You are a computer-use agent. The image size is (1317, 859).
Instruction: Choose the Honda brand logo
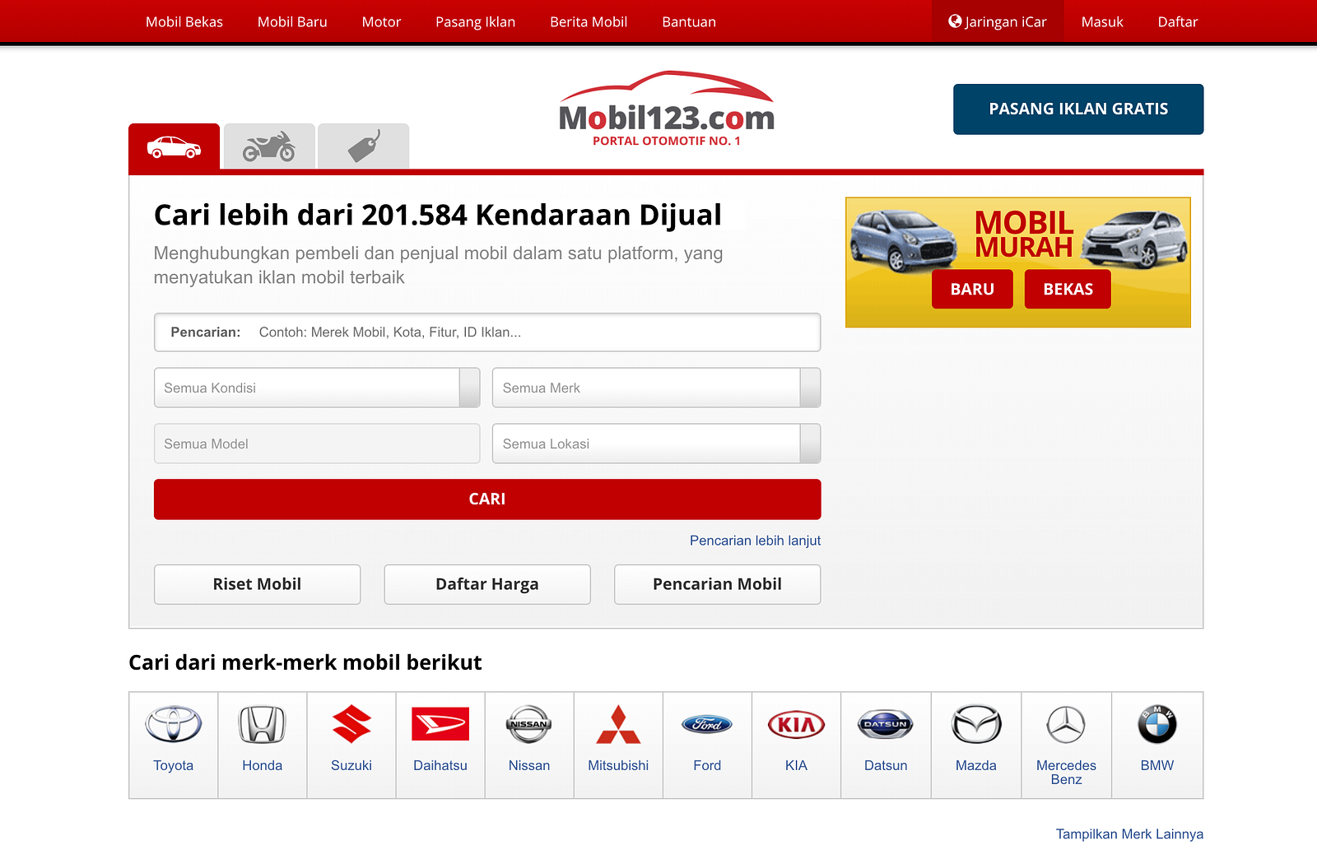coord(263,724)
